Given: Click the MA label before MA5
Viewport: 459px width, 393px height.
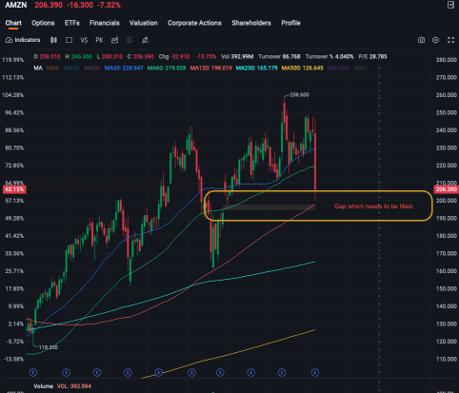Looking at the screenshot, I should click(x=38, y=68).
